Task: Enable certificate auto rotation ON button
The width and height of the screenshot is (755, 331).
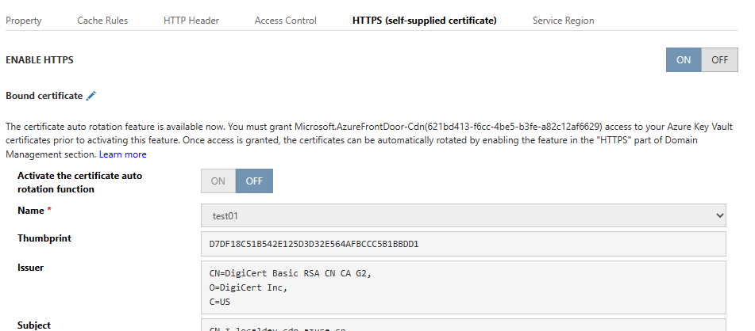Action: coord(218,181)
